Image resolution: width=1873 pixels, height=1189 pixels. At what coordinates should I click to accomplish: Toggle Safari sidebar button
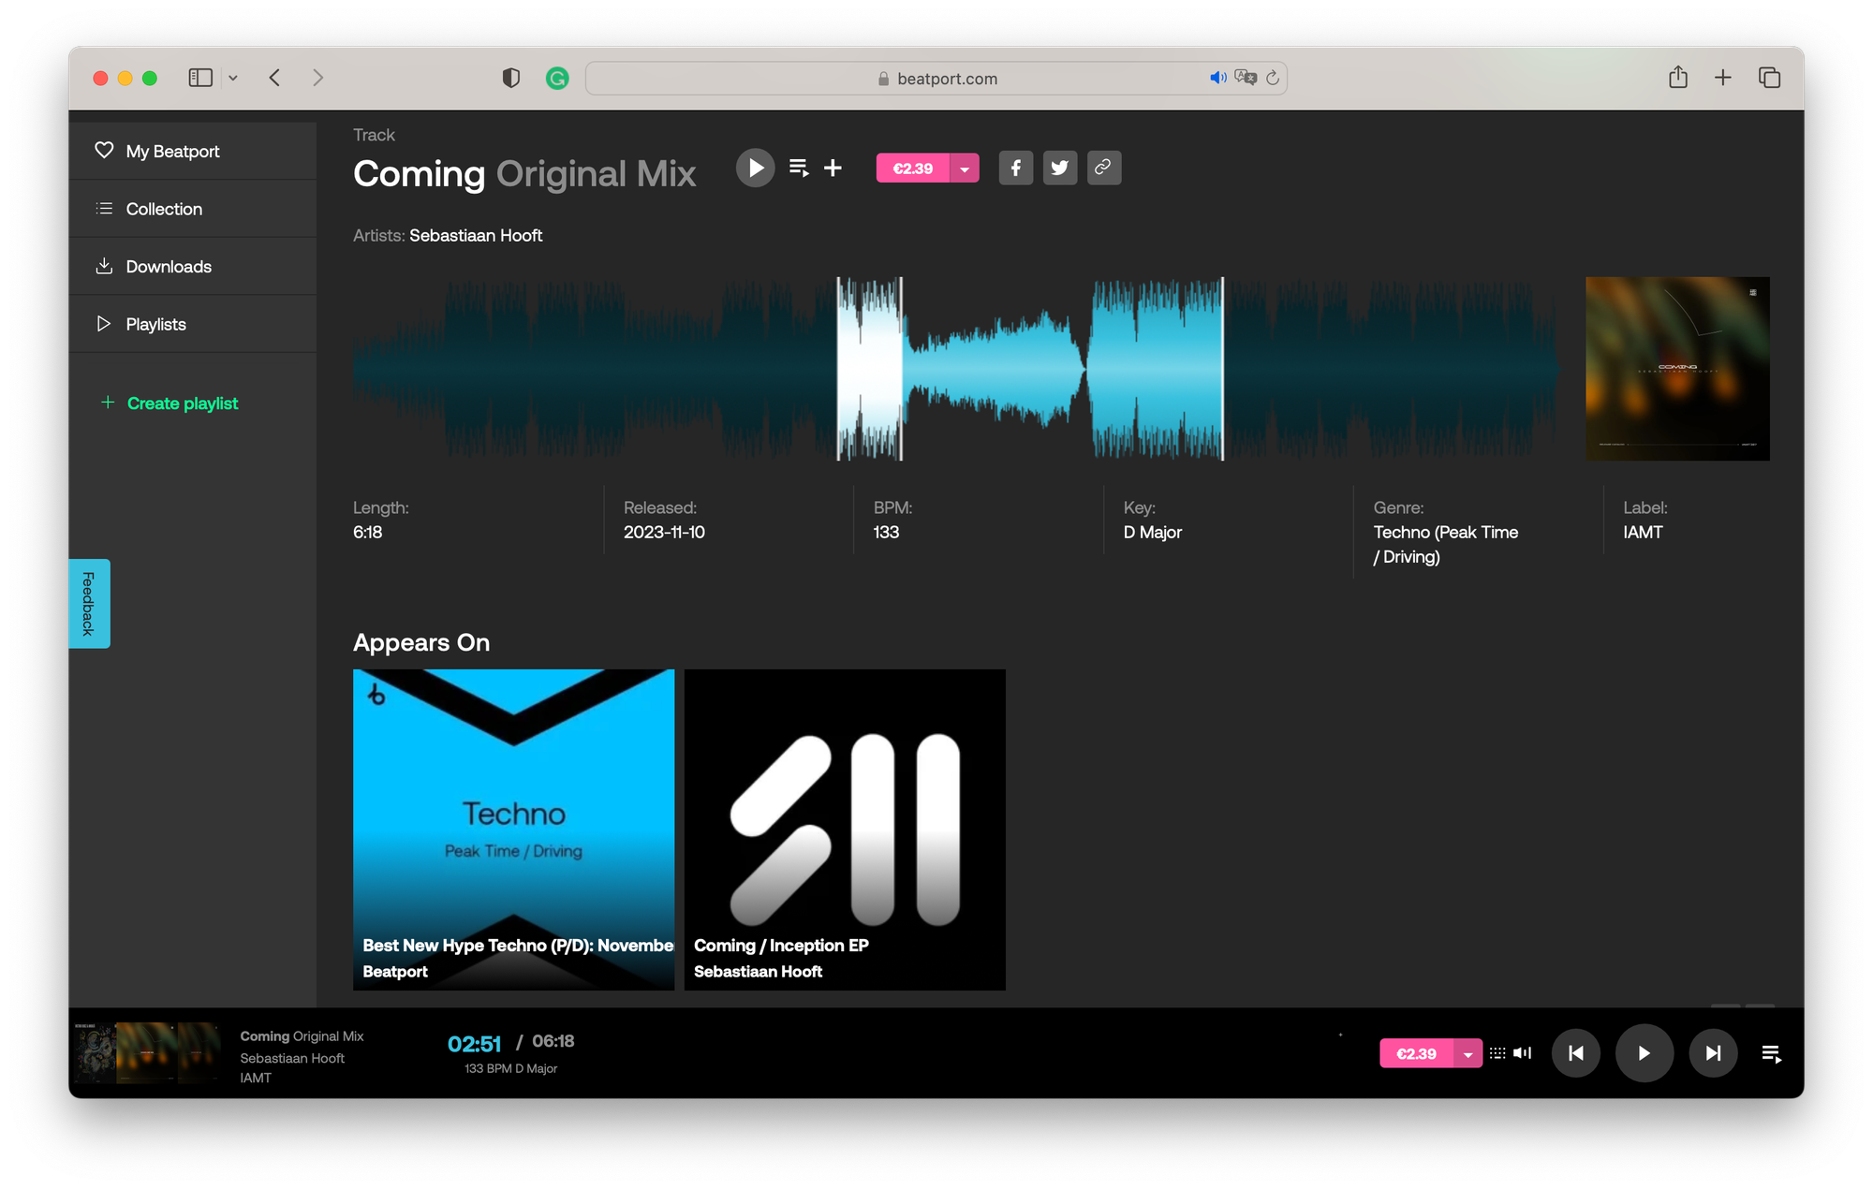point(200,78)
